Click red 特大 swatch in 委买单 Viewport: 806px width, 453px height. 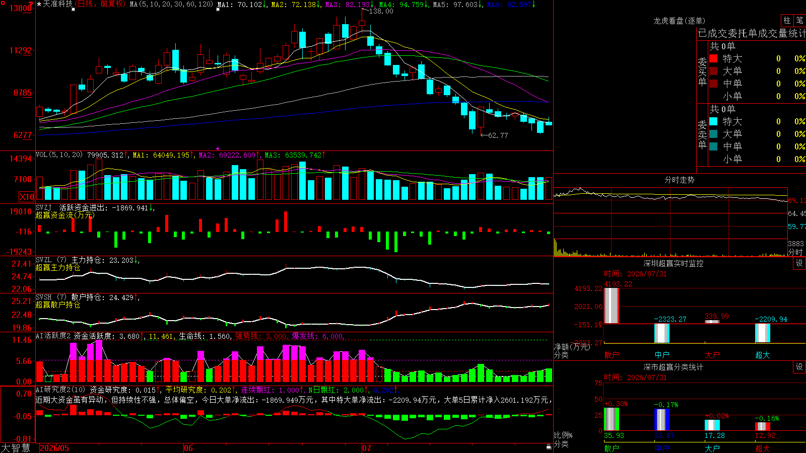coord(713,58)
